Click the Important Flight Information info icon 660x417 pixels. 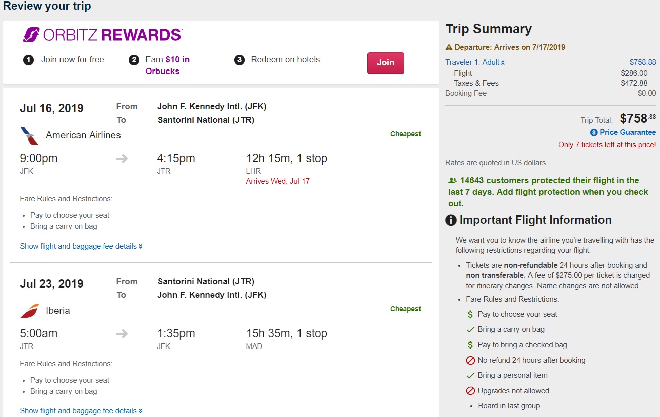[x=451, y=220]
